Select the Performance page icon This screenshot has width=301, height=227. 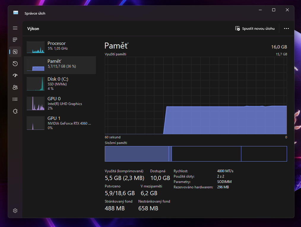point(15,52)
